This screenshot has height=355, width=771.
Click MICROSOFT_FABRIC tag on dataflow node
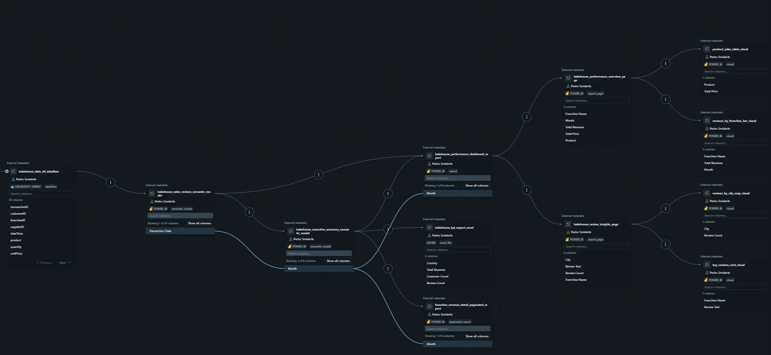[x=26, y=187]
